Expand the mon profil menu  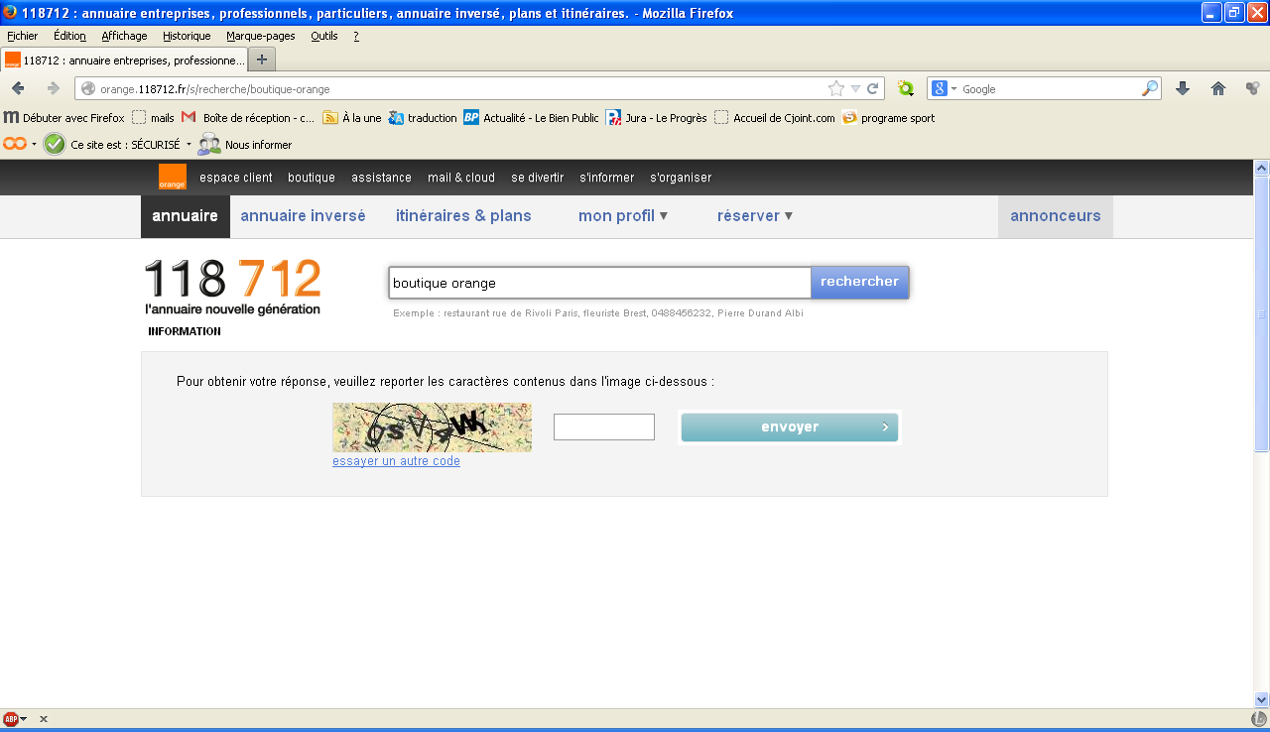(623, 215)
